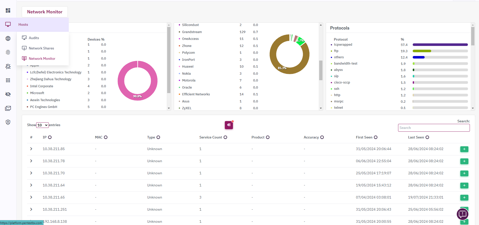Sort table by Last Seen column
This screenshot has height=225, width=479.
click(x=427, y=137)
